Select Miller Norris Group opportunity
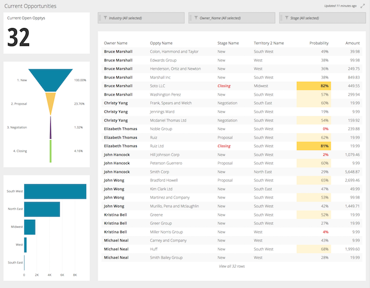Image resolution: width=370 pixels, height=288 pixels. pos(166,232)
